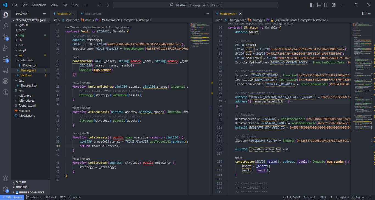The image size is (375, 200).
Task: Open foundry.toml in the explorer
Action: tap(31, 105)
